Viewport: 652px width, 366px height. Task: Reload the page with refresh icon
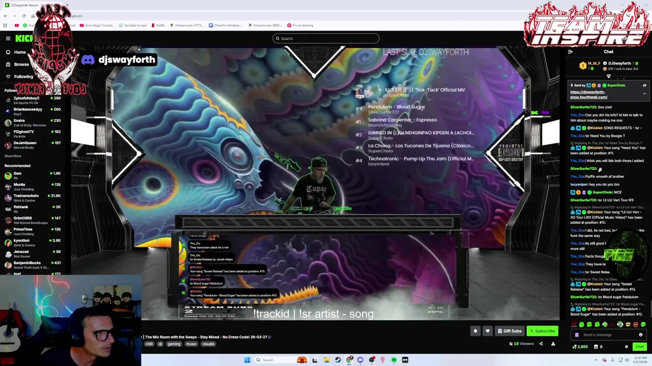click(x=24, y=16)
